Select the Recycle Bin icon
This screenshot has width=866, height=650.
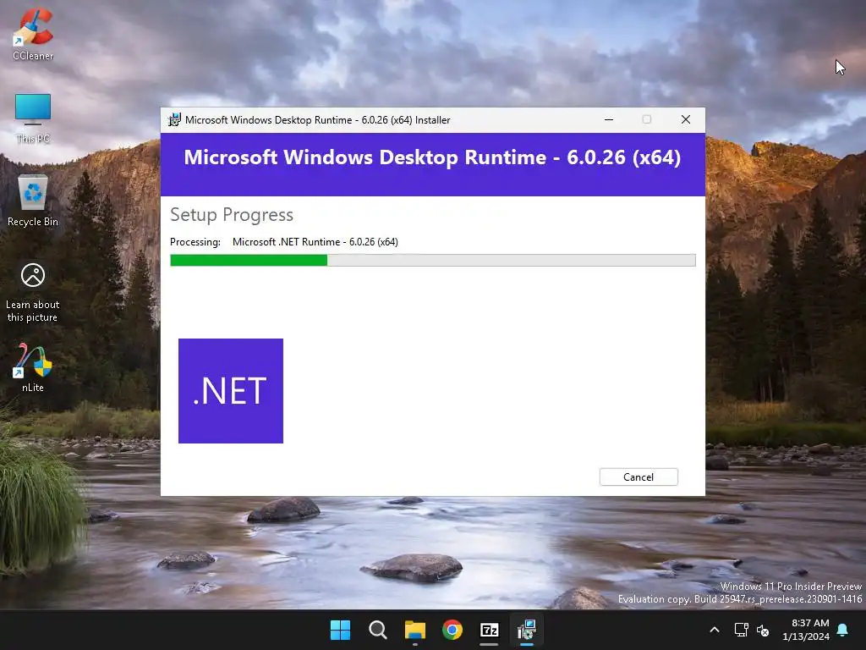tap(33, 201)
